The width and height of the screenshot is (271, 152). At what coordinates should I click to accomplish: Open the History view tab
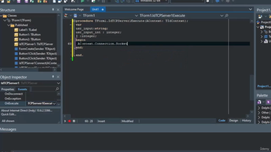coord(246,120)
